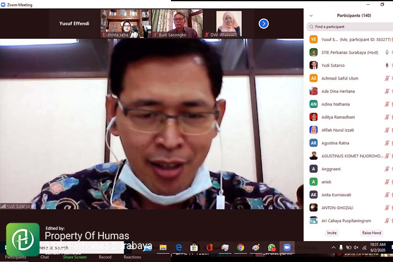Open the Participants toolbar item

click(16, 257)
